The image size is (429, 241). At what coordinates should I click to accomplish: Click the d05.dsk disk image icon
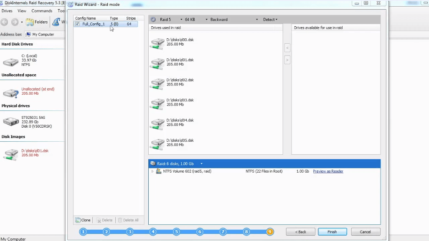[157, 143]
